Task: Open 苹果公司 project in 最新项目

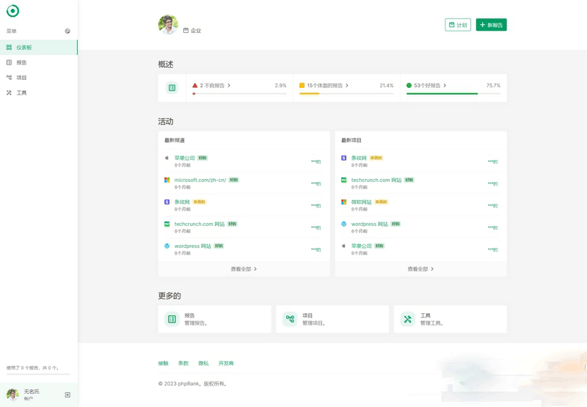Action: pyautogui.click(x=361, y=246)
